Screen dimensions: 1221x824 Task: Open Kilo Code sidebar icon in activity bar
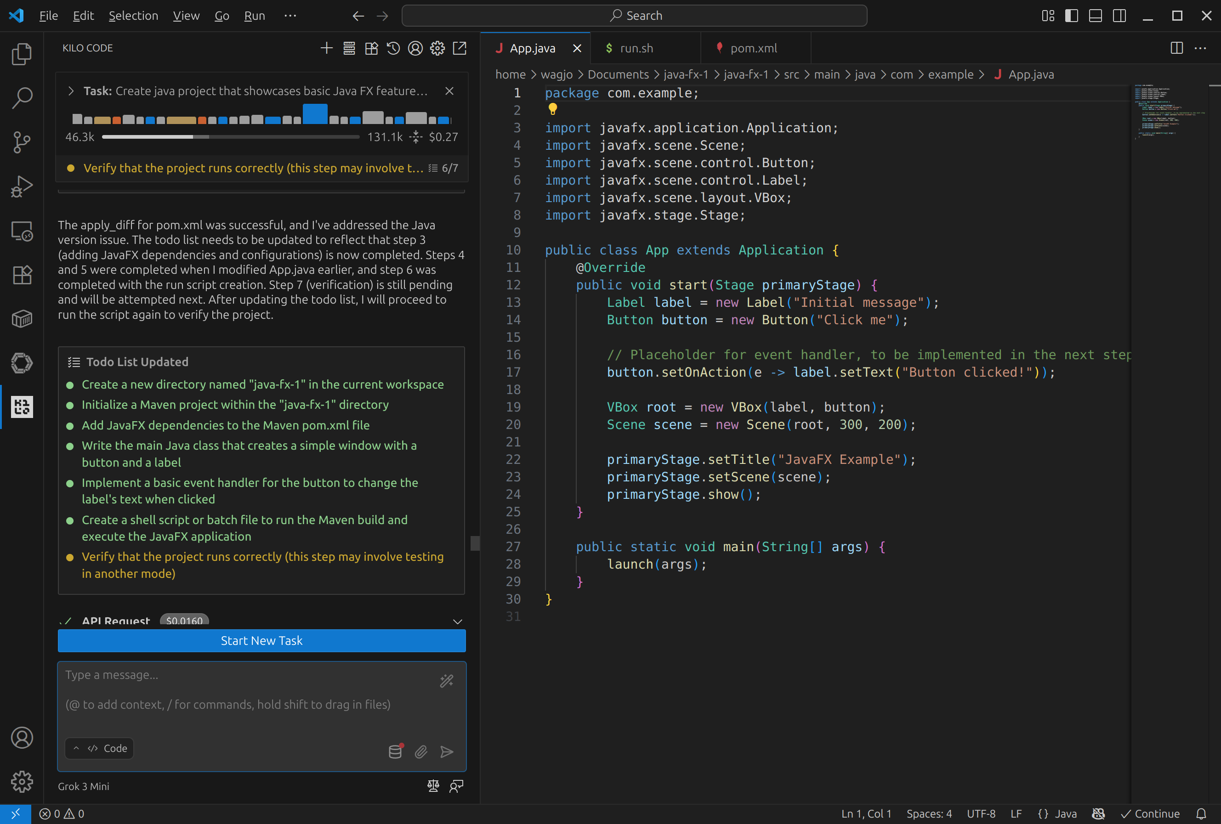point(22,407)
